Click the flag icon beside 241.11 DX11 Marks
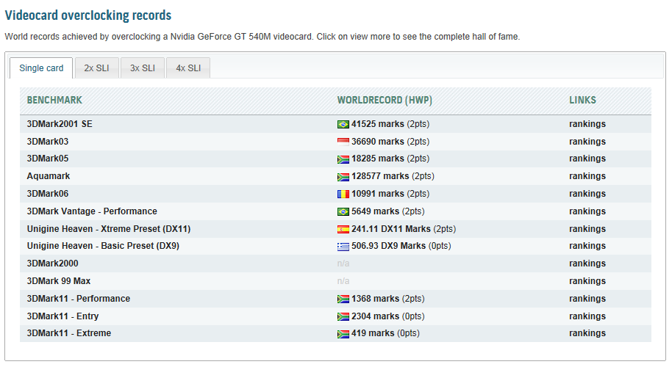The image size is (672, 367). [343, 229]
